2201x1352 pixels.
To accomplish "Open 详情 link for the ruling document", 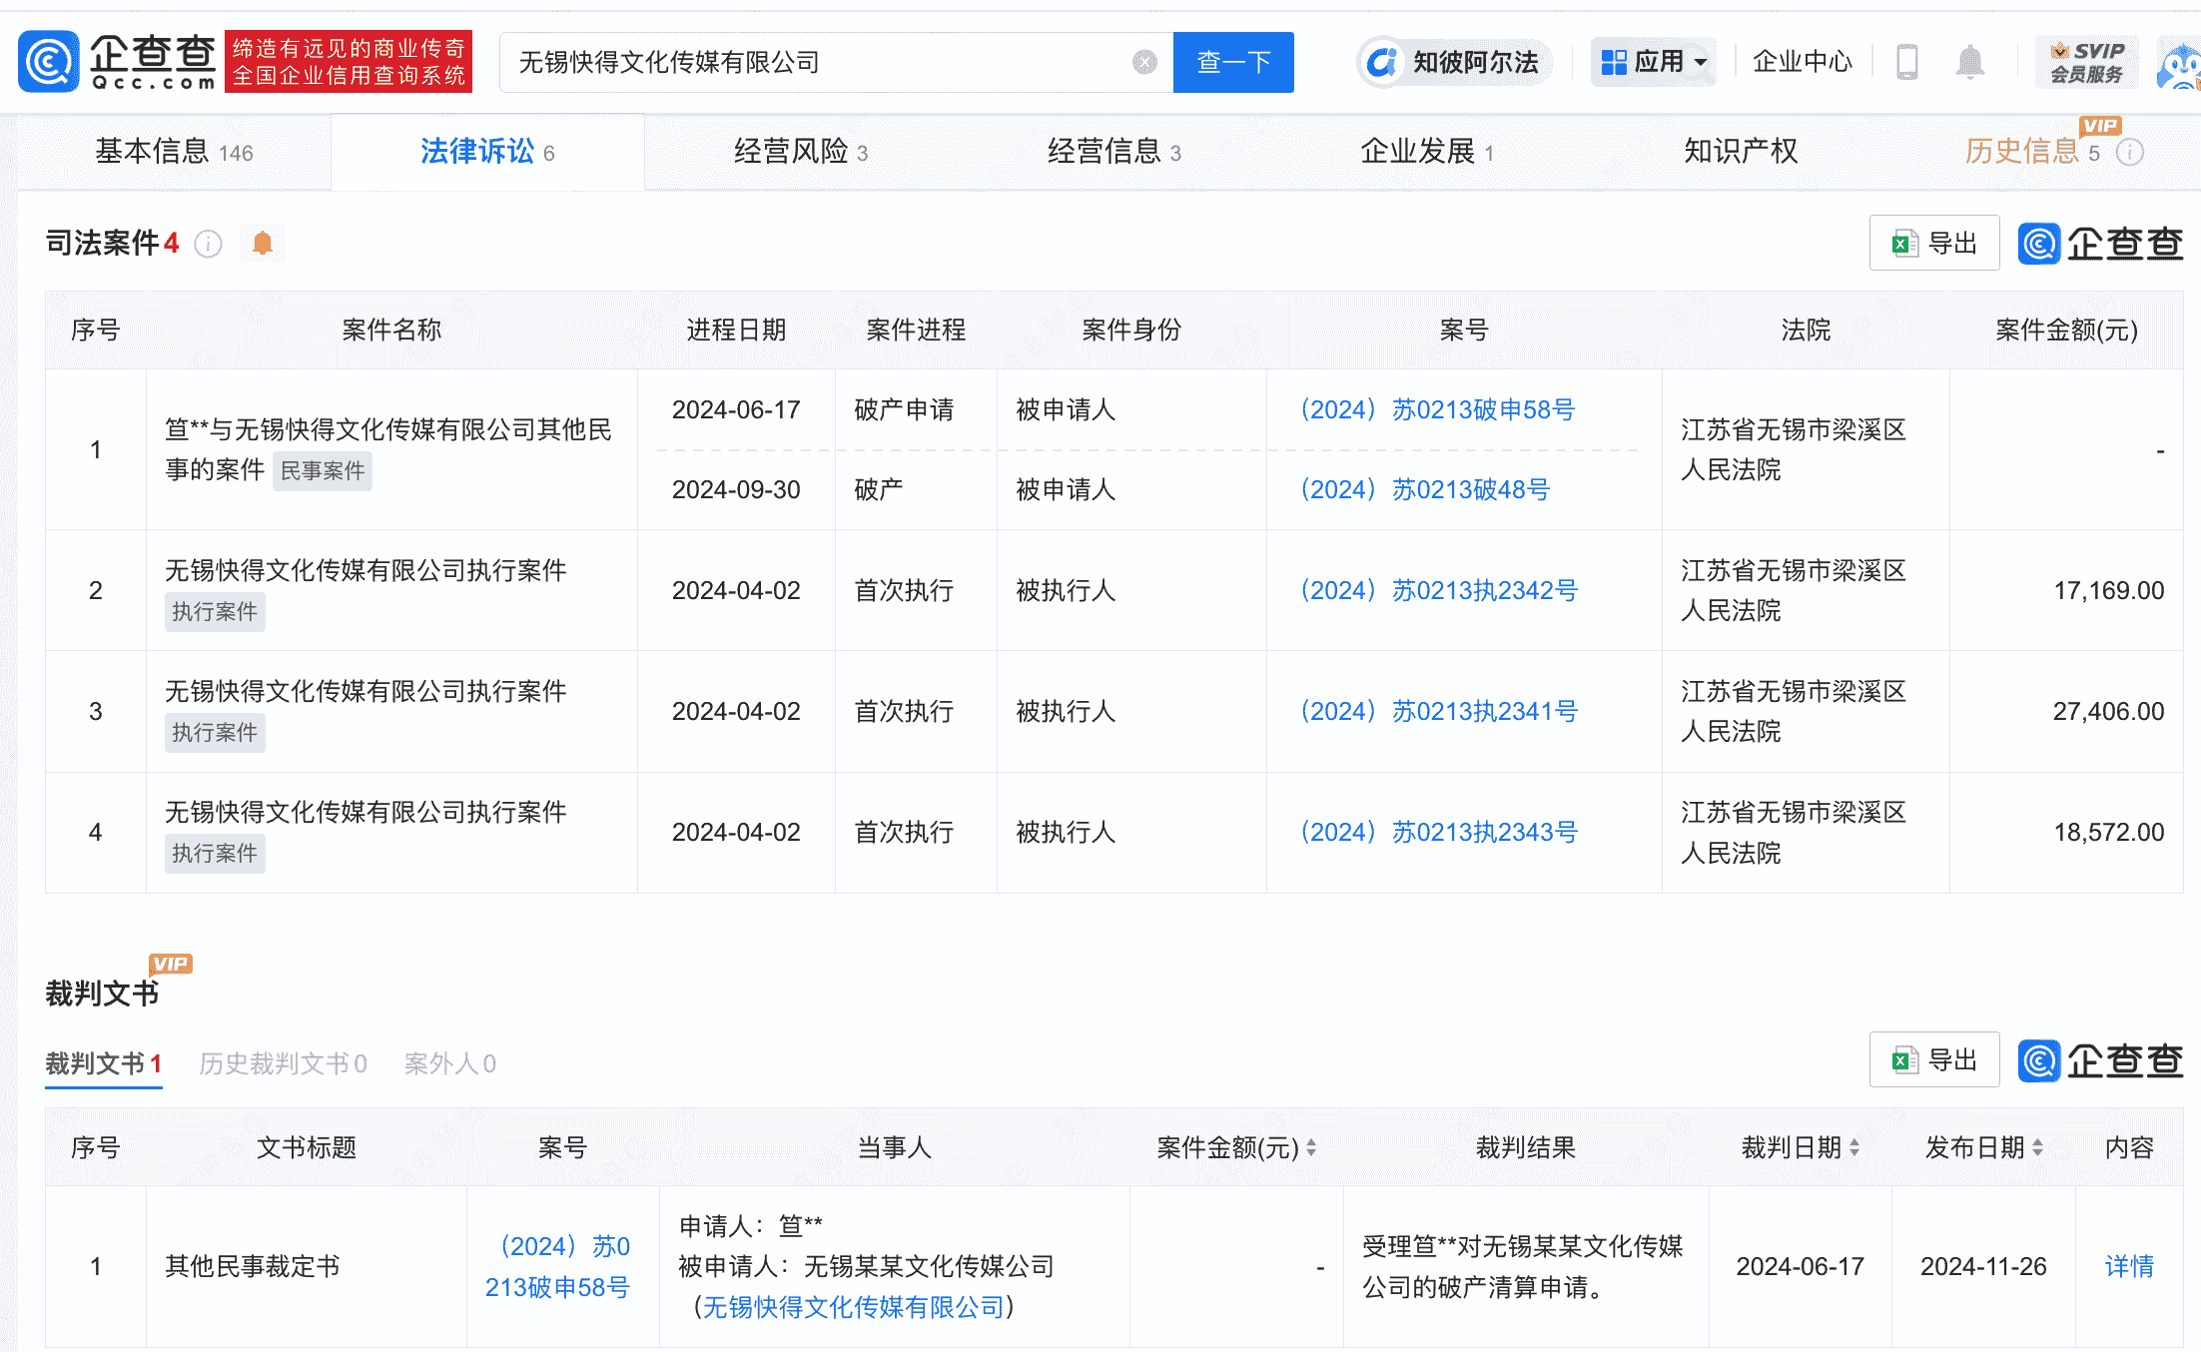I will pyautogui.click(x=2128, y=1266).
